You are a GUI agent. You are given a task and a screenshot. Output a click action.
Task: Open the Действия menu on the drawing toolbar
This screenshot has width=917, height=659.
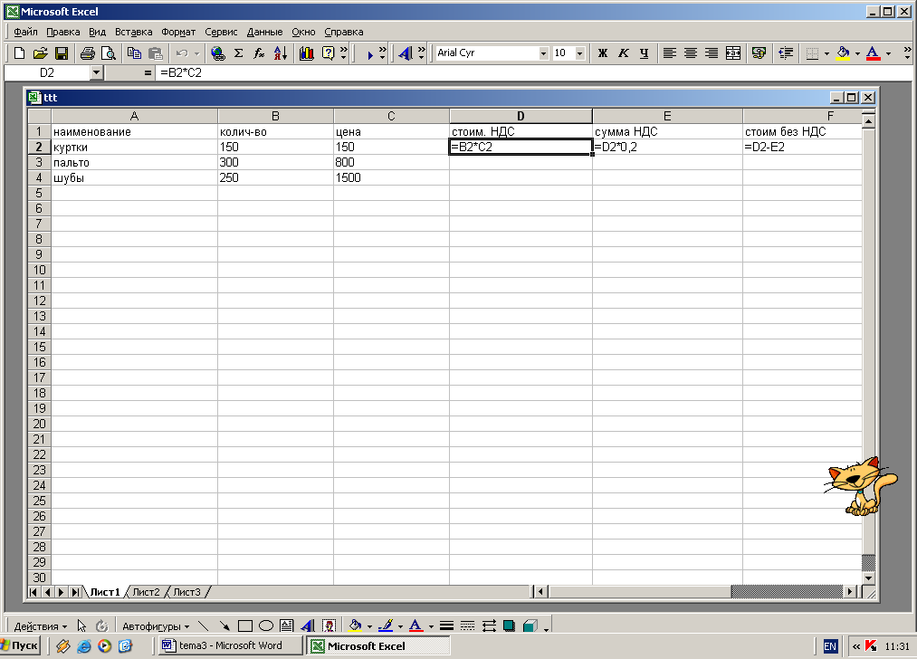[41, 626]
